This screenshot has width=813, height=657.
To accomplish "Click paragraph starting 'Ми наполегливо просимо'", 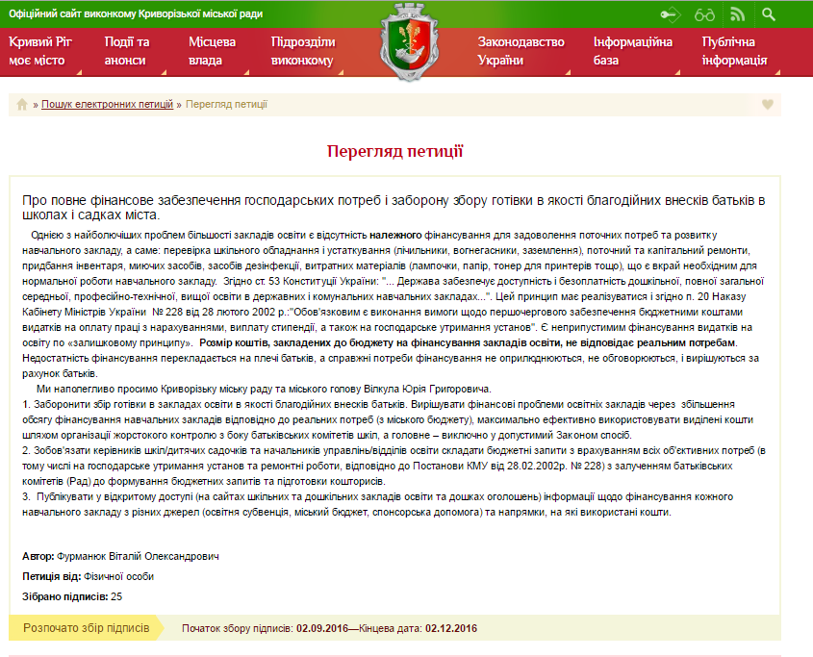I will [264, 389].
